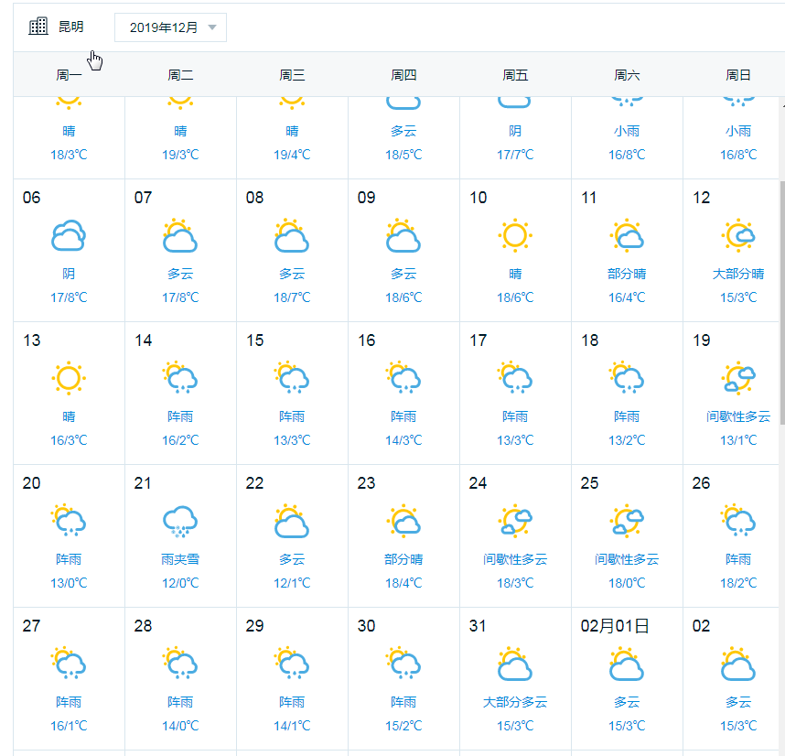785x756 pixels.
Task: Select the 周五 column header
Action: (x=515, y=75)
